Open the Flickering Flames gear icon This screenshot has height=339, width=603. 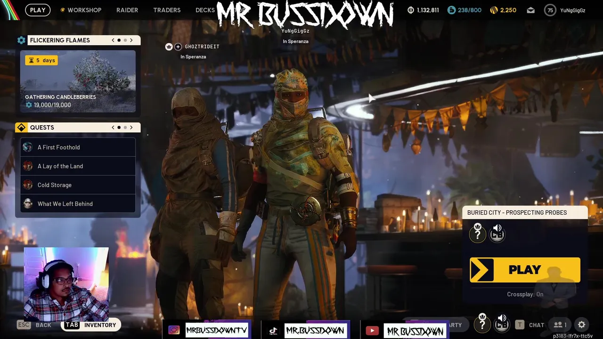coord(21,40)
